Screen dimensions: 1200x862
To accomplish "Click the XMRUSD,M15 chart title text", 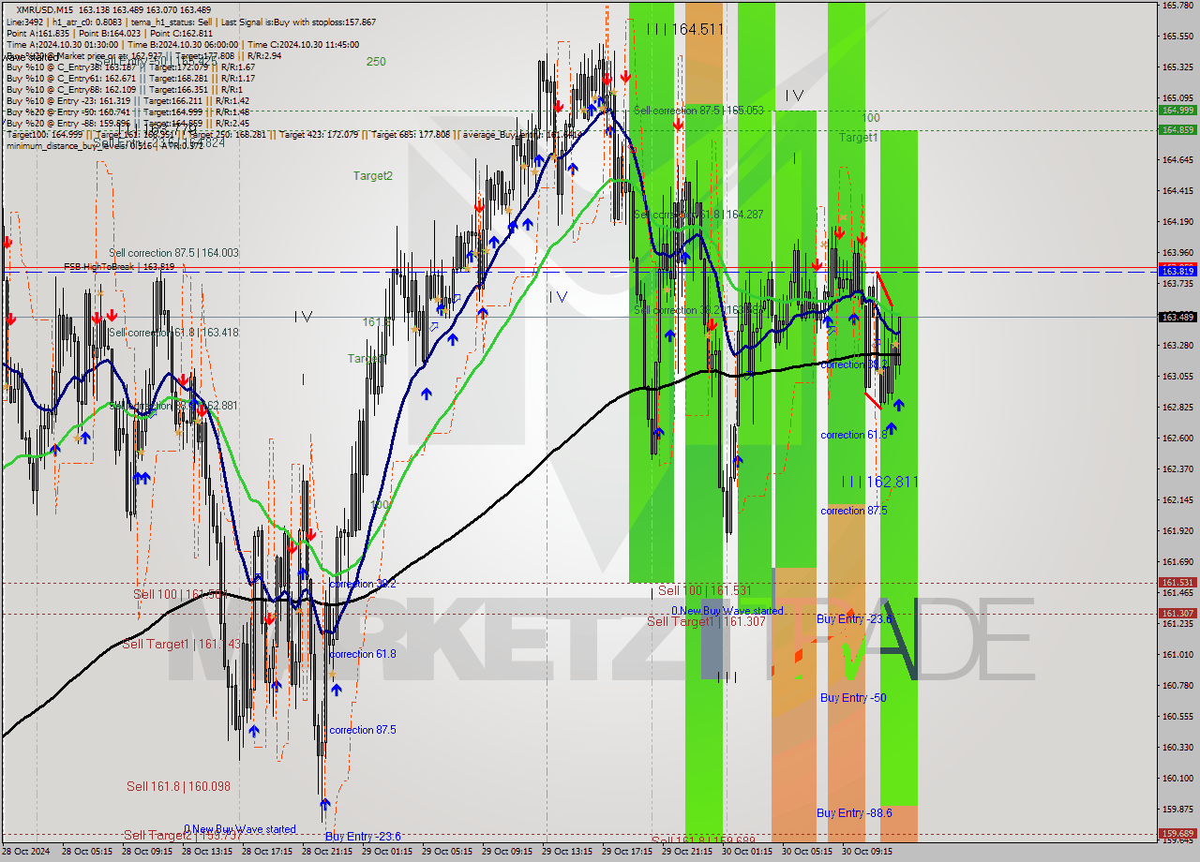I will tap(43, 9).
